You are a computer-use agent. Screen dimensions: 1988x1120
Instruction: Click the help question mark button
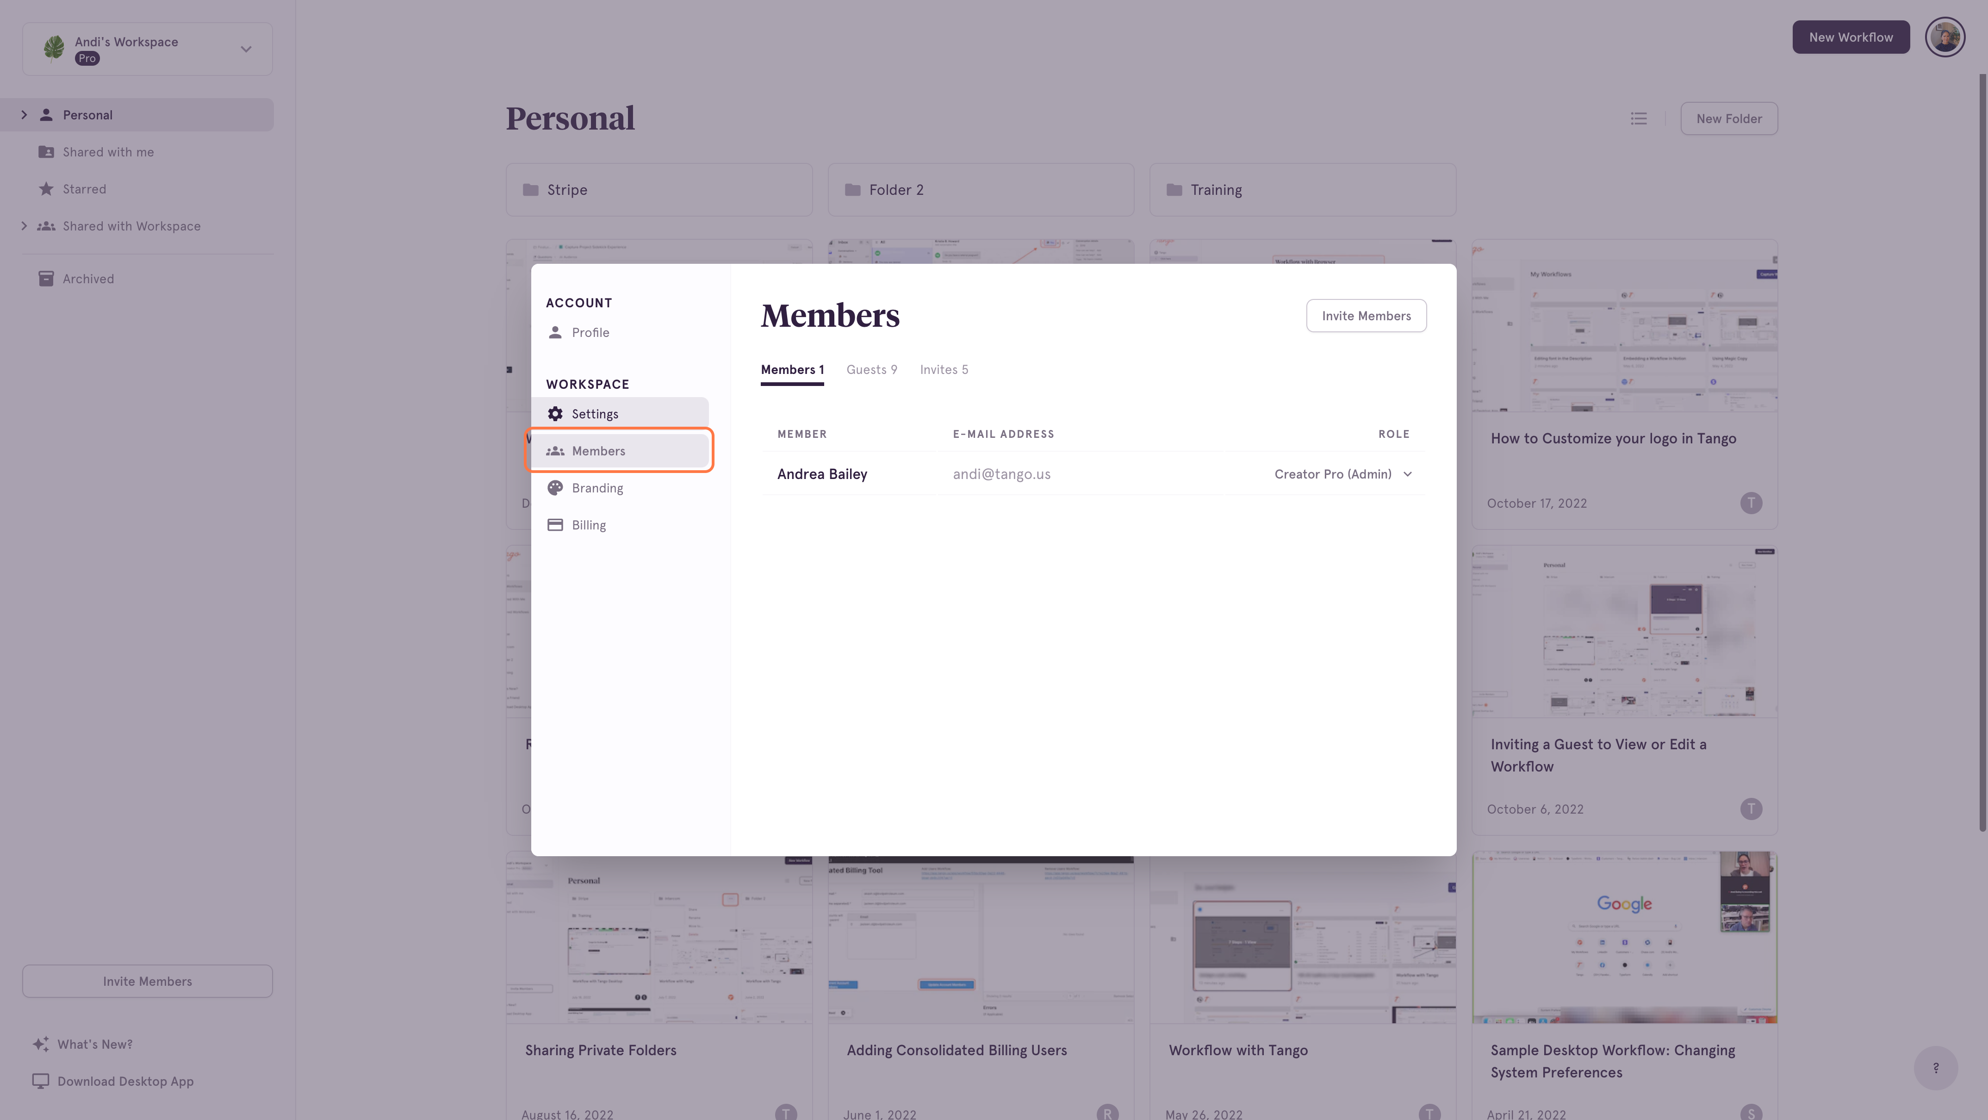pyautogui.click(x=1936, y=1068)
